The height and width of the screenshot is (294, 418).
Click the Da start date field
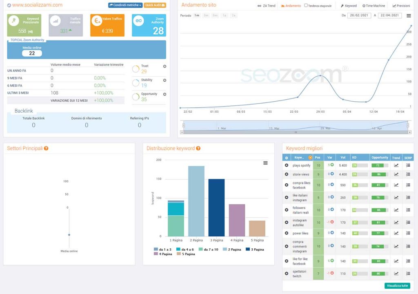coord(359,16)
